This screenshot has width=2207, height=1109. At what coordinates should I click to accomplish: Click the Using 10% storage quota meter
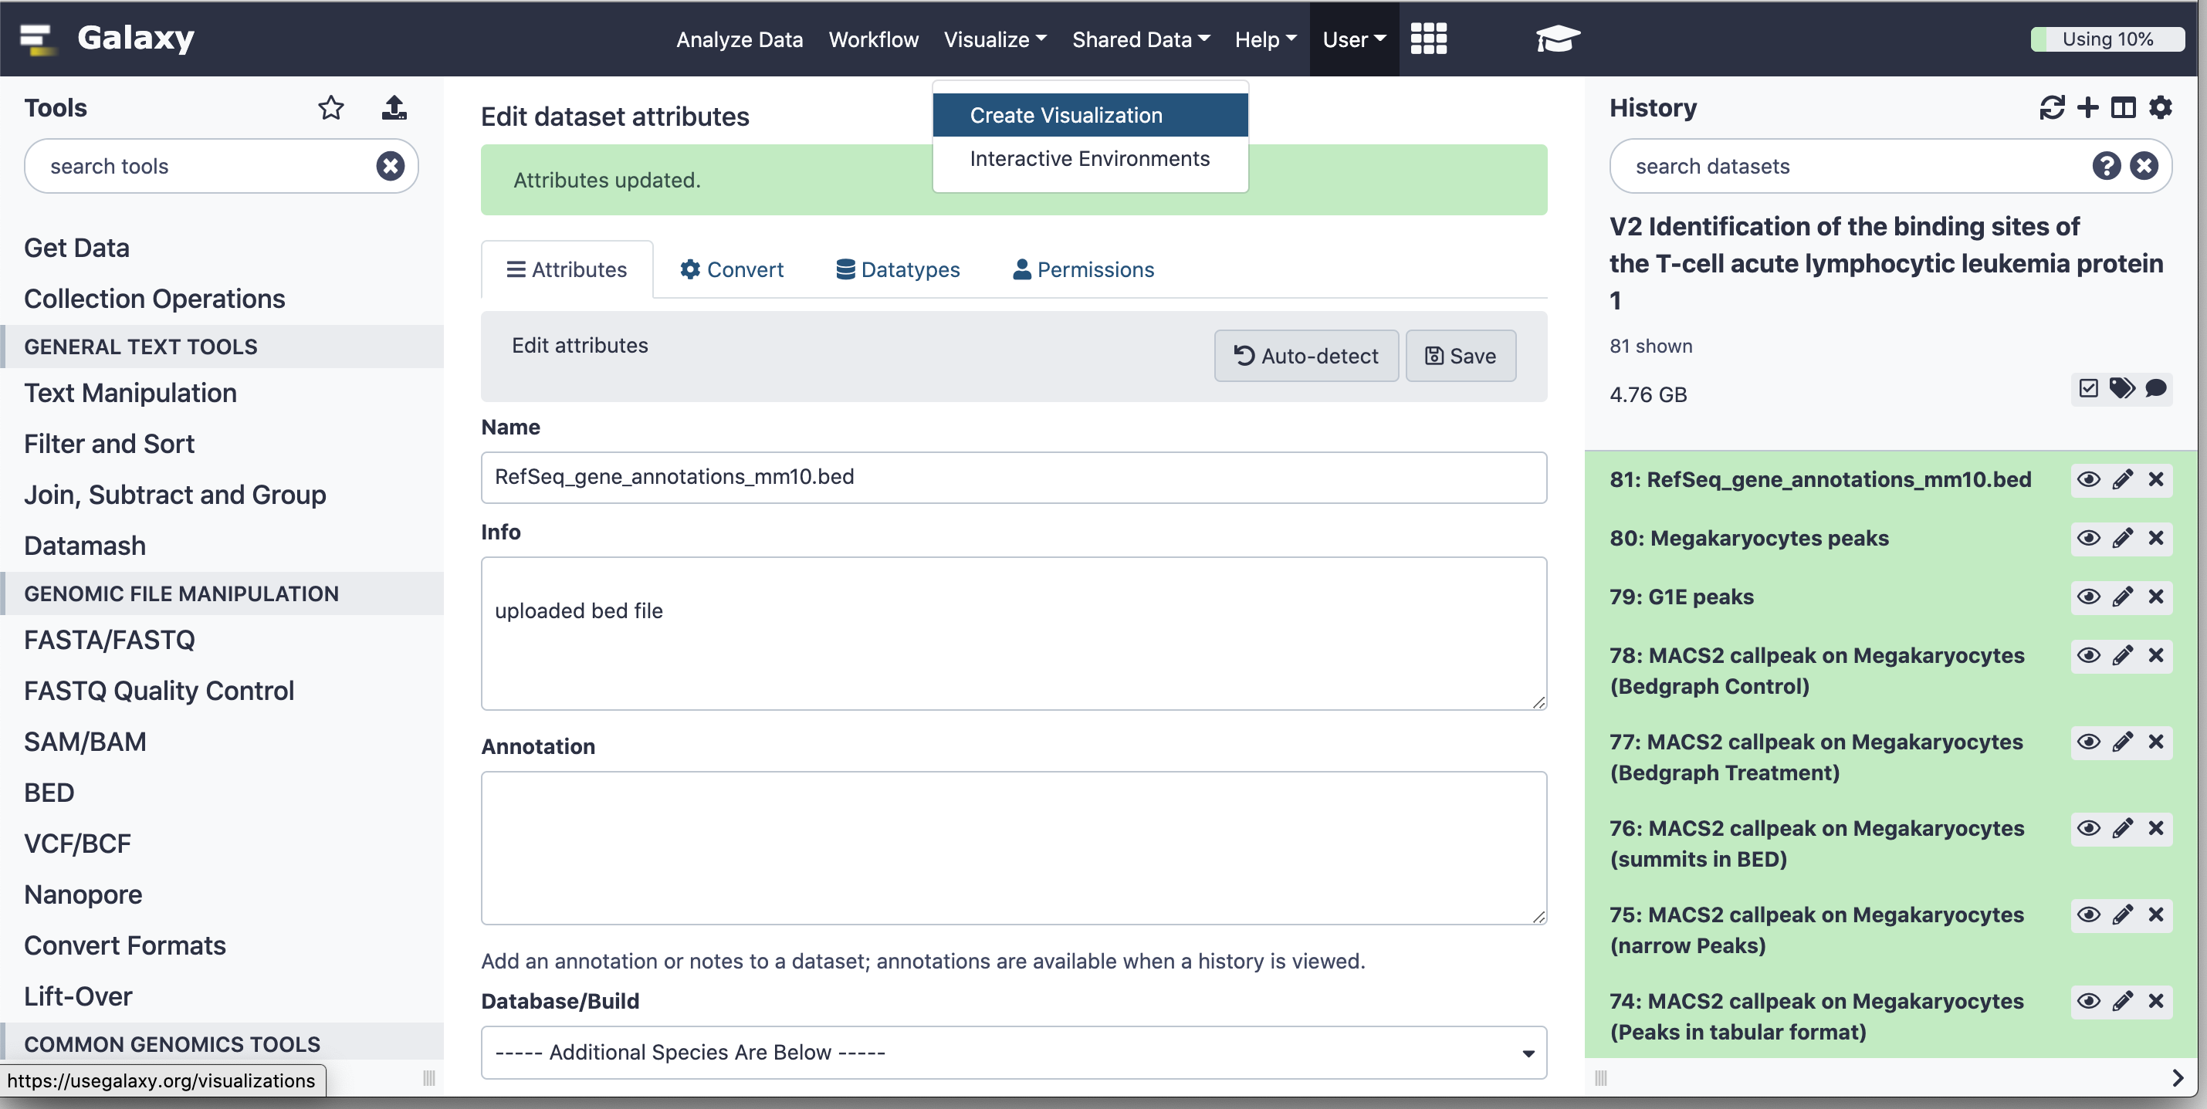tap(2107, 39)
